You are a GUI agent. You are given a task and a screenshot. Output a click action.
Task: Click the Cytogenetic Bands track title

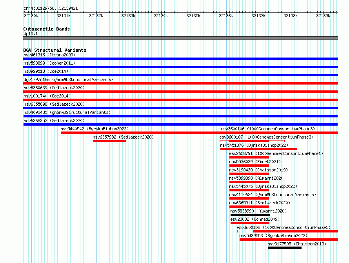[x=47, y=29]
